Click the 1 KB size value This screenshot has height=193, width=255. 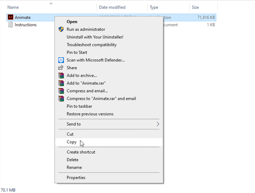[211, 25]
